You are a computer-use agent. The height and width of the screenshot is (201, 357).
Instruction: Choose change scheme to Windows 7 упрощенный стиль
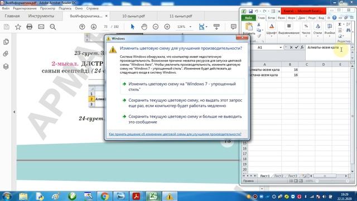(x=182, y=87)
